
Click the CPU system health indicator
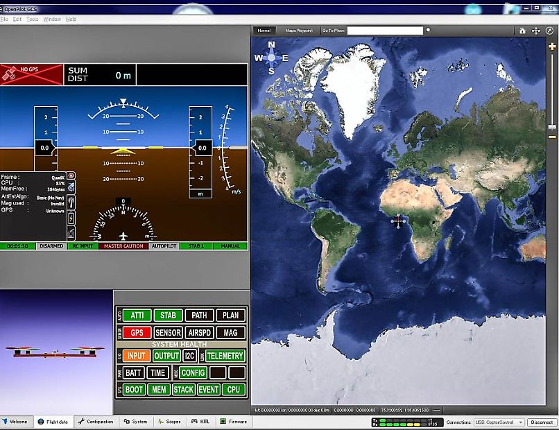234,390
